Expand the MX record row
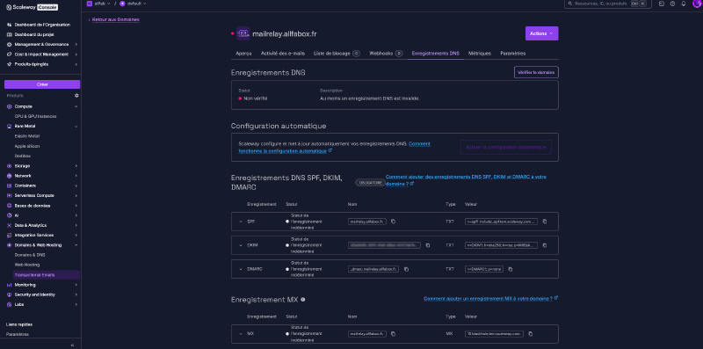Viewport: 703px width, 349px height. (241, 334)
